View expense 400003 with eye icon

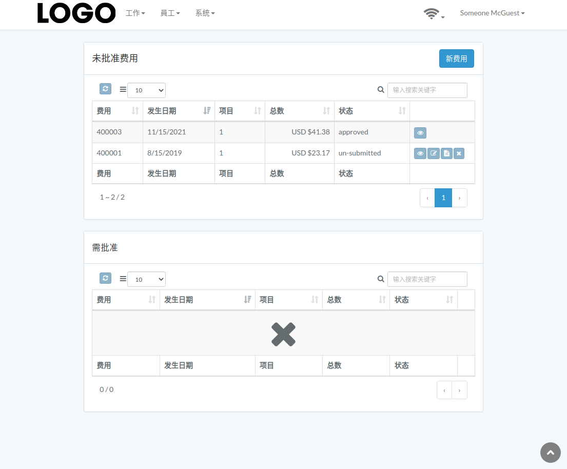(420, 133)
